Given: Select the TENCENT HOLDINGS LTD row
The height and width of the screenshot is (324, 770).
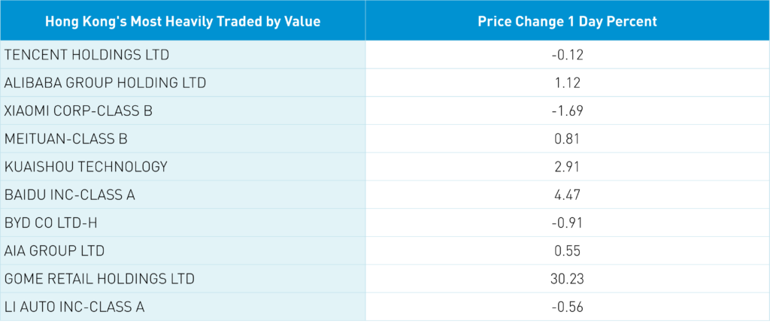Looking at the screenshot, I should point(86,55).
